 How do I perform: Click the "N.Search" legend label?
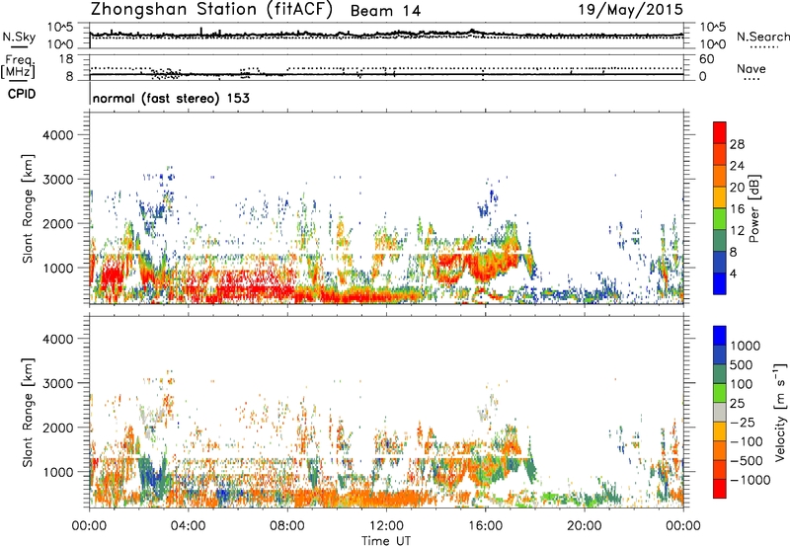point(762,37)
